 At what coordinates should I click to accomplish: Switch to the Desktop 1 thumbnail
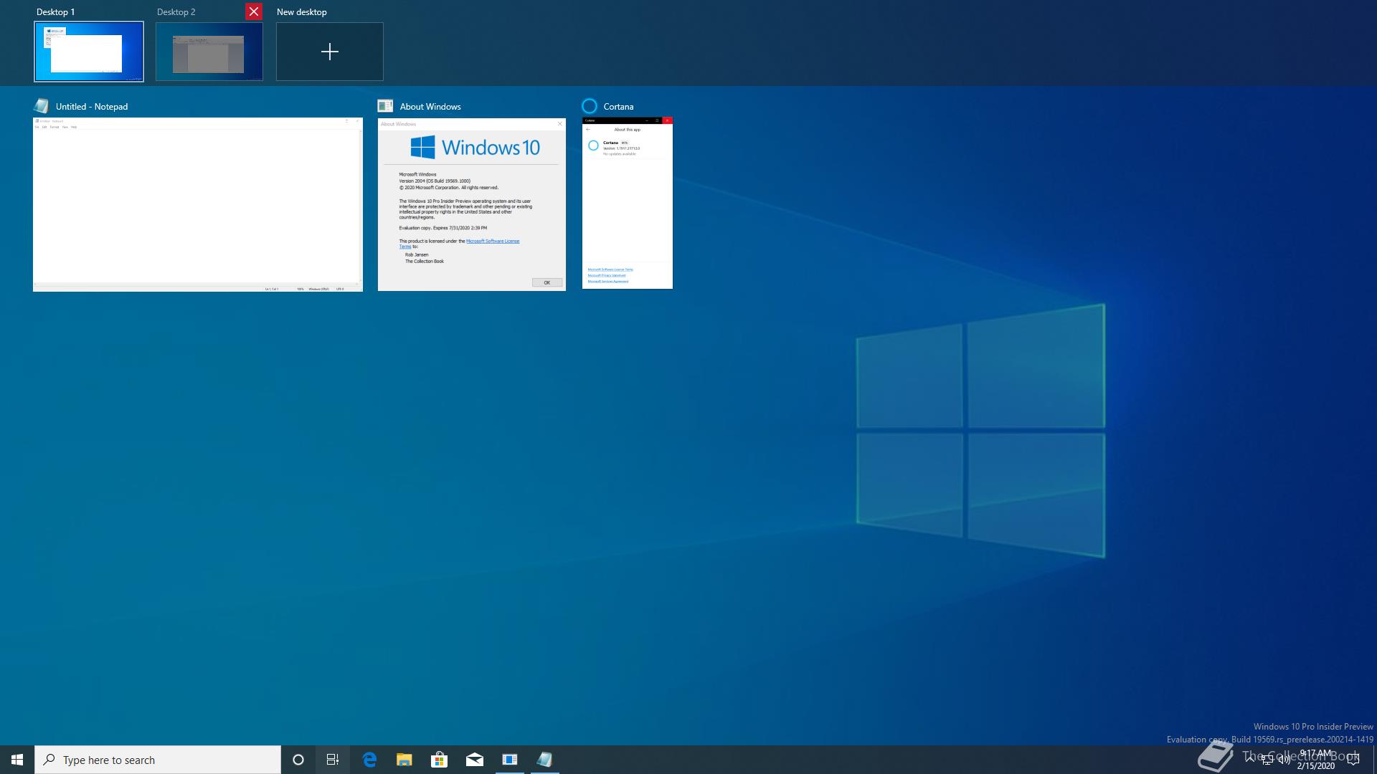89,52
